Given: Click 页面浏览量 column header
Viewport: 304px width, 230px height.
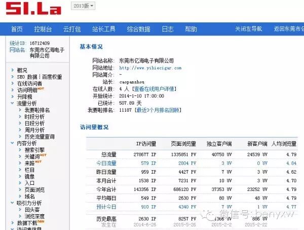Looking at the screenshot, I should pos(183,144).
